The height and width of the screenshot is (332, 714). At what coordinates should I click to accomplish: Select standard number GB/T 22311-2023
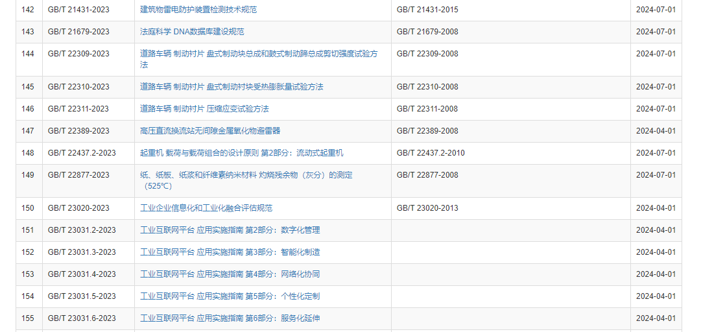pos(78,109)
